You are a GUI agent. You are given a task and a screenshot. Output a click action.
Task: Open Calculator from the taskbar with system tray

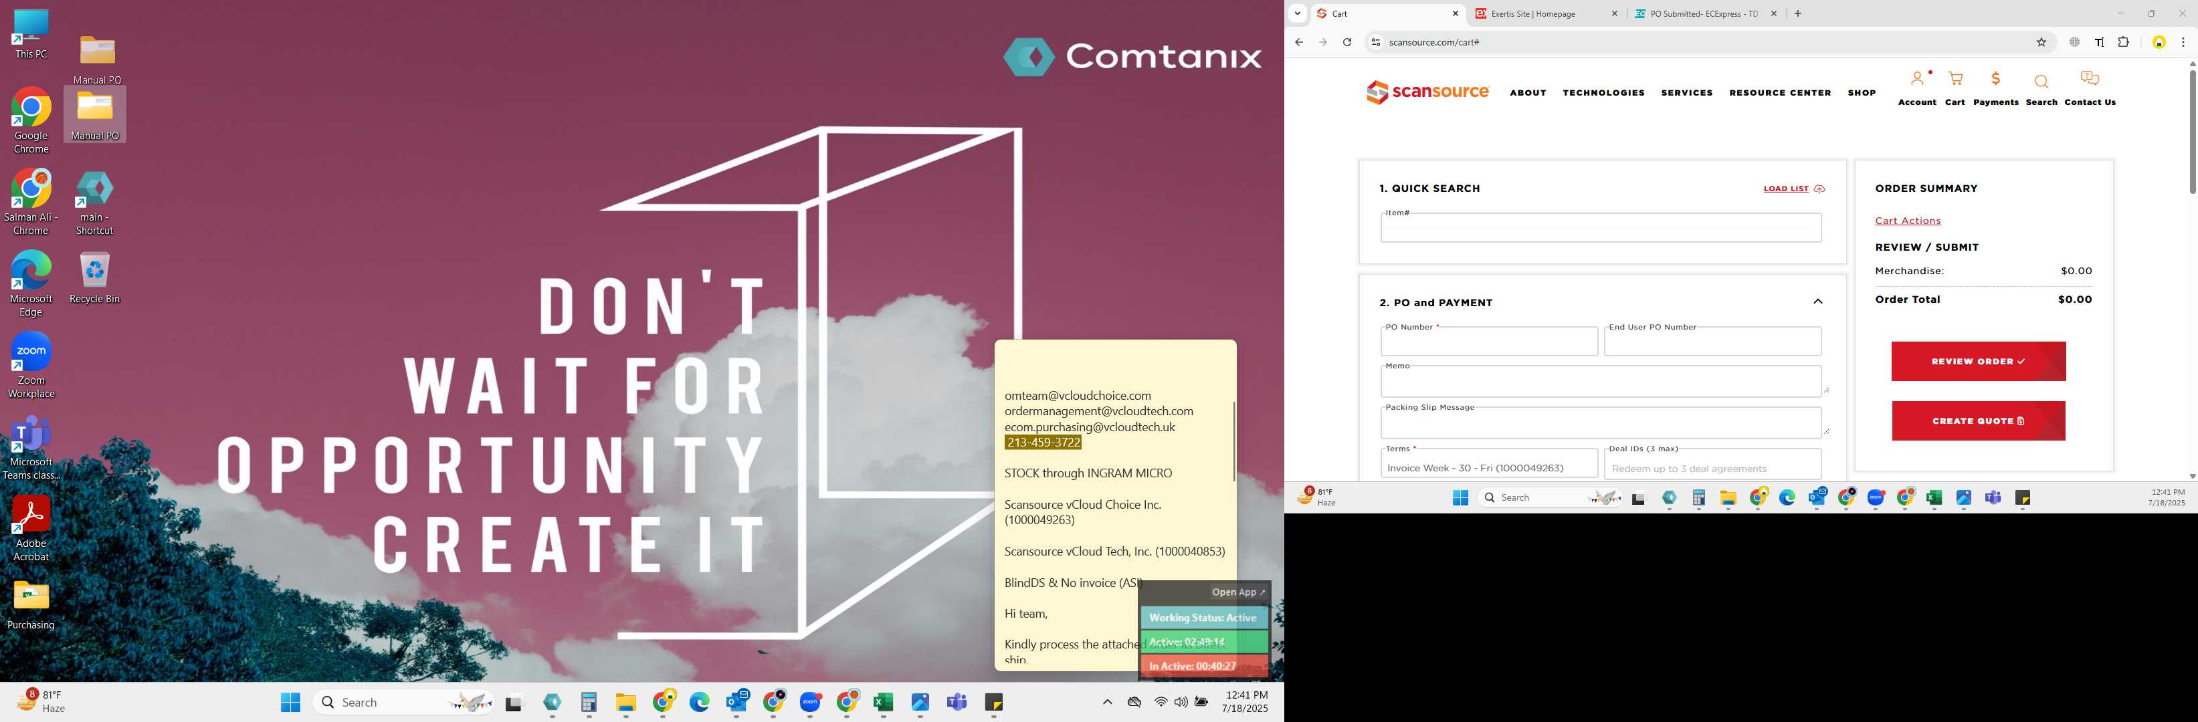point(588,703)
